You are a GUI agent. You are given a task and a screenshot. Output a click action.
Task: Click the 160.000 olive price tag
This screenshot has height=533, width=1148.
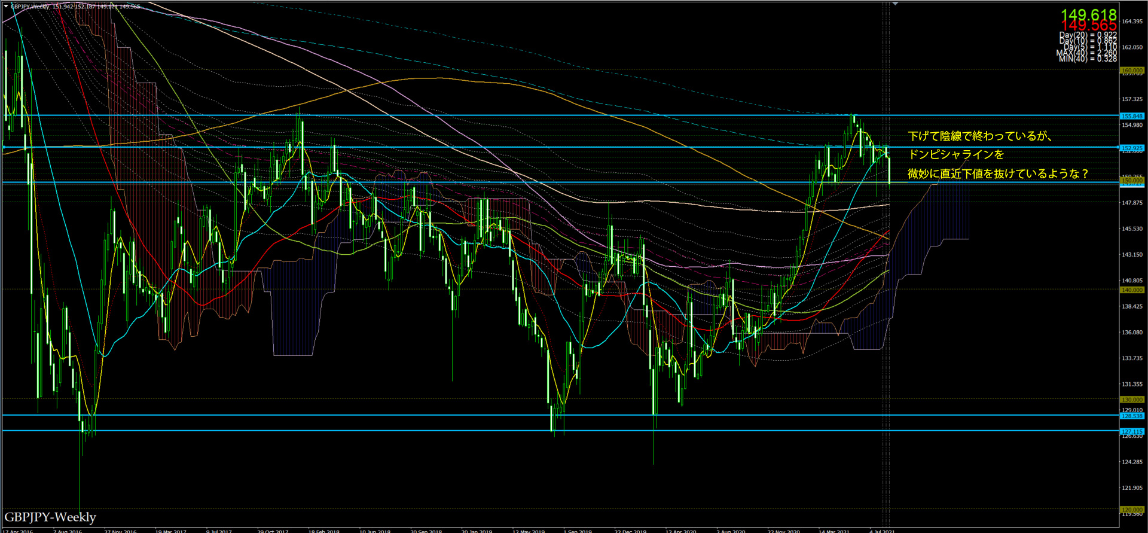(1131, 71)
